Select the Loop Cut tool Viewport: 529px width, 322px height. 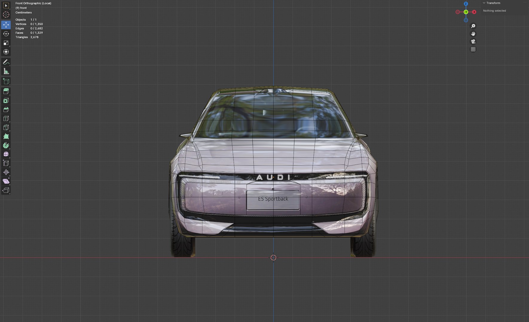pyautogui.click(x=6, y=118)
